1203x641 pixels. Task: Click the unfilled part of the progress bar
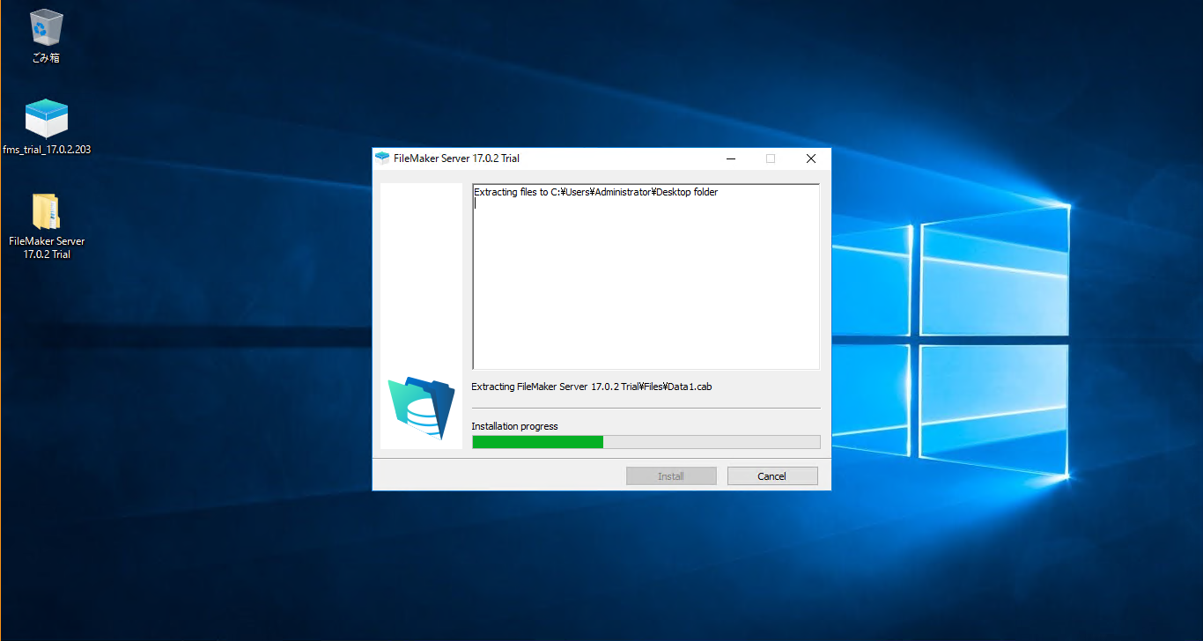pos(711,442)
